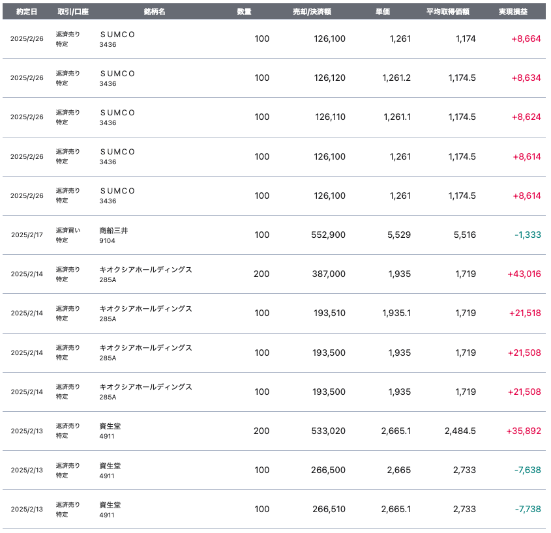Click the 数量 column header

(245, 12)
